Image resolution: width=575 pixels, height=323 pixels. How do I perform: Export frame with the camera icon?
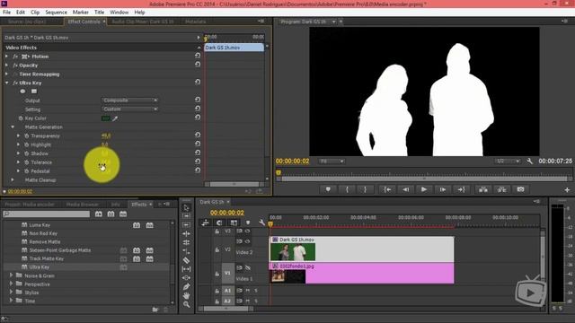pyautogui.click(x=520, y=189)
